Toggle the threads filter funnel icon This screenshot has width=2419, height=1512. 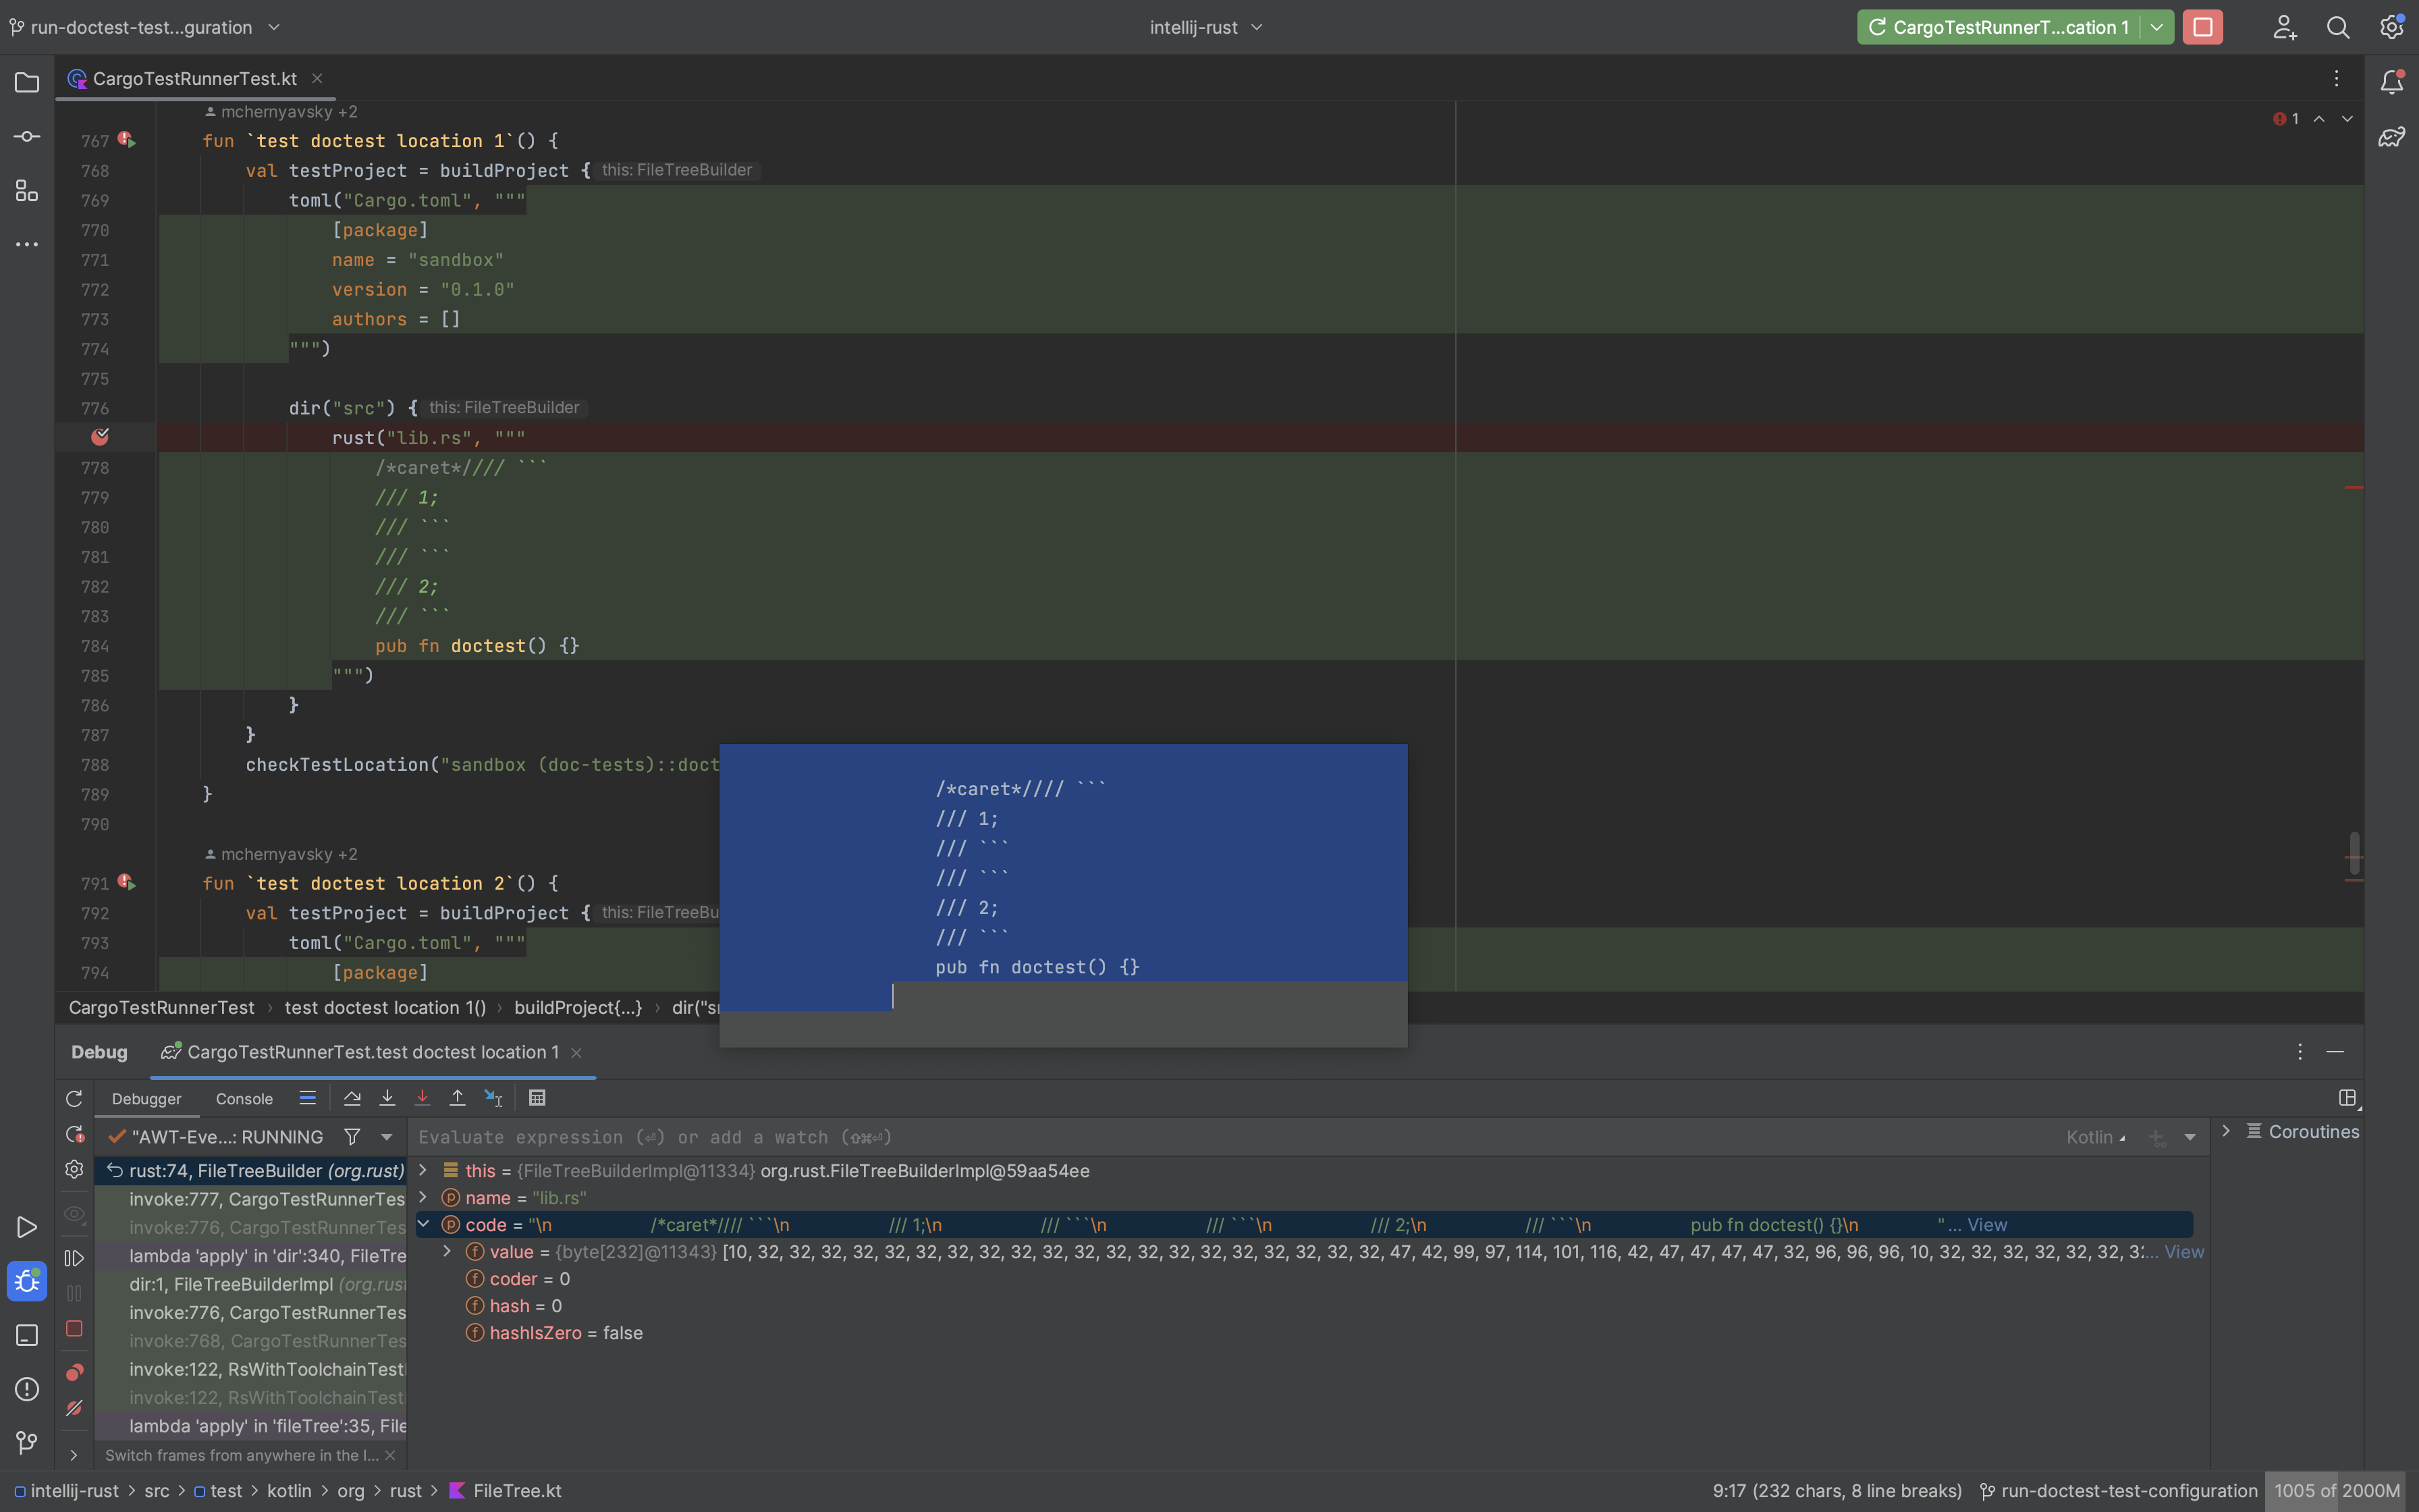coord(352,1137)
